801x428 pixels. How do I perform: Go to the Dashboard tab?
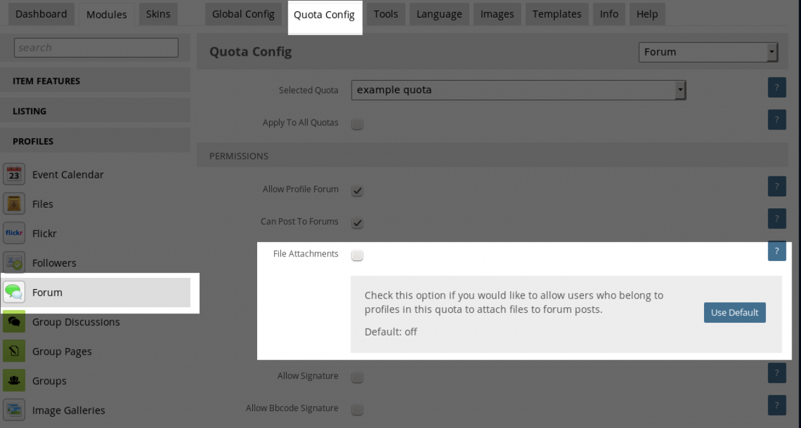click(41, 14)
